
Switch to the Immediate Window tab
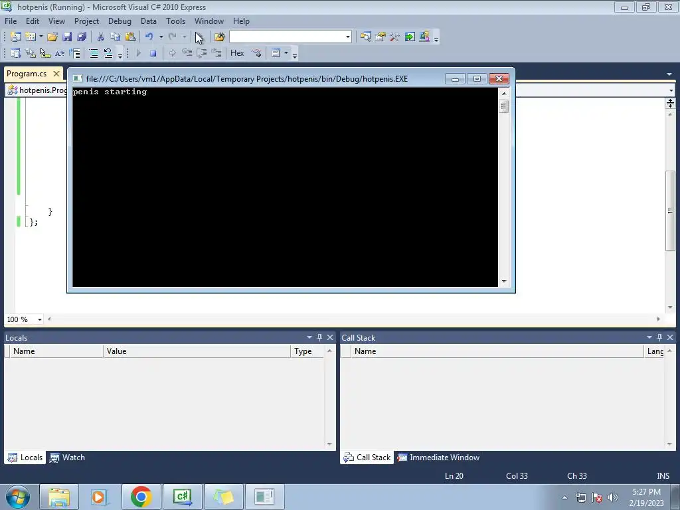point(438,458)
